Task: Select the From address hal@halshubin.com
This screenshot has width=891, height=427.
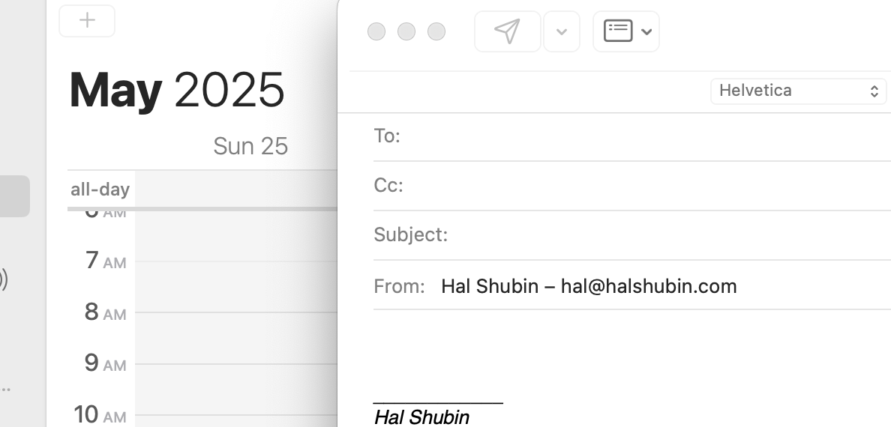Action: [589, 286]
